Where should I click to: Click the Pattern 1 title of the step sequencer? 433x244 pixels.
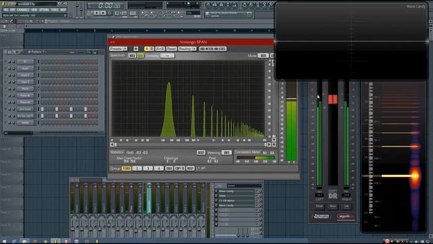[x=39, y=52]
